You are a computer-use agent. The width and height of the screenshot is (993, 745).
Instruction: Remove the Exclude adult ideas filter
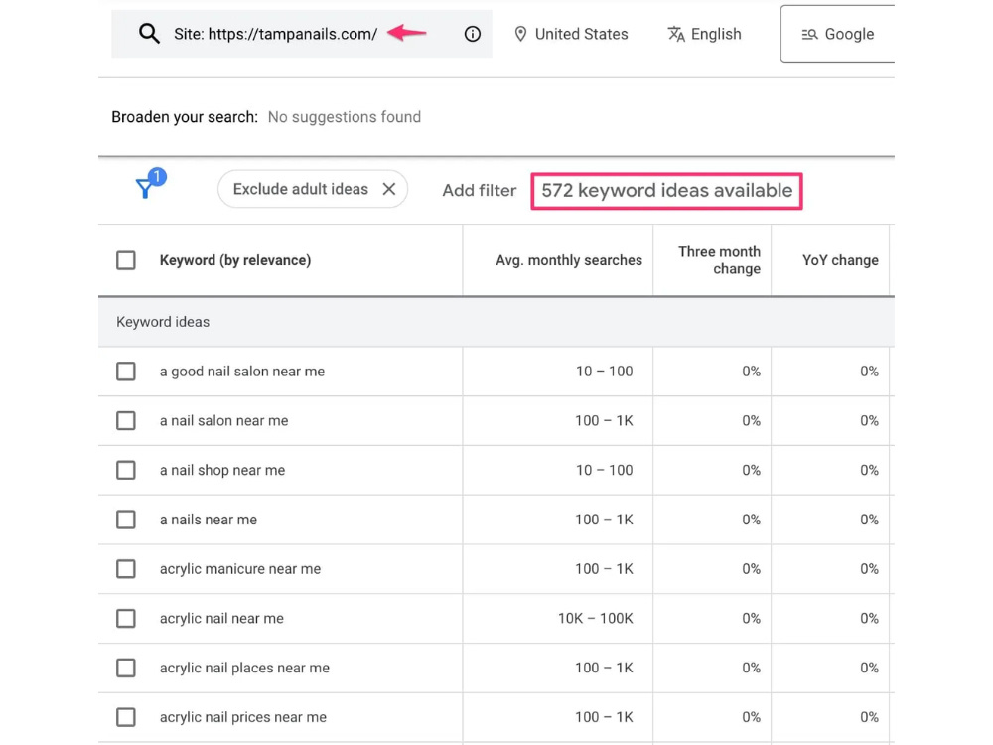click(x=389, y=189)
